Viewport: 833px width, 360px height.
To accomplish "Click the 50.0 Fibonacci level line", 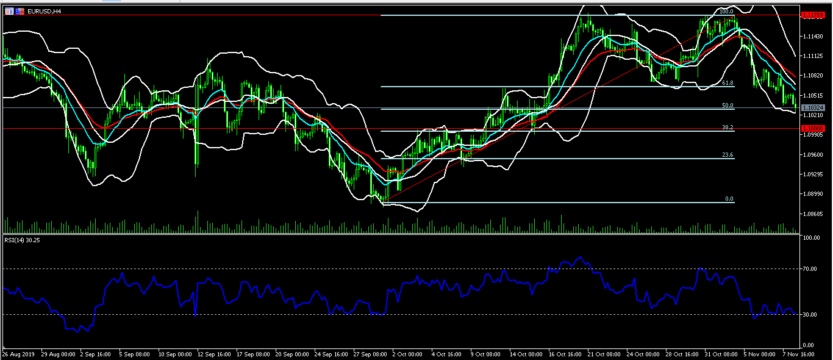I will (726, 106).
